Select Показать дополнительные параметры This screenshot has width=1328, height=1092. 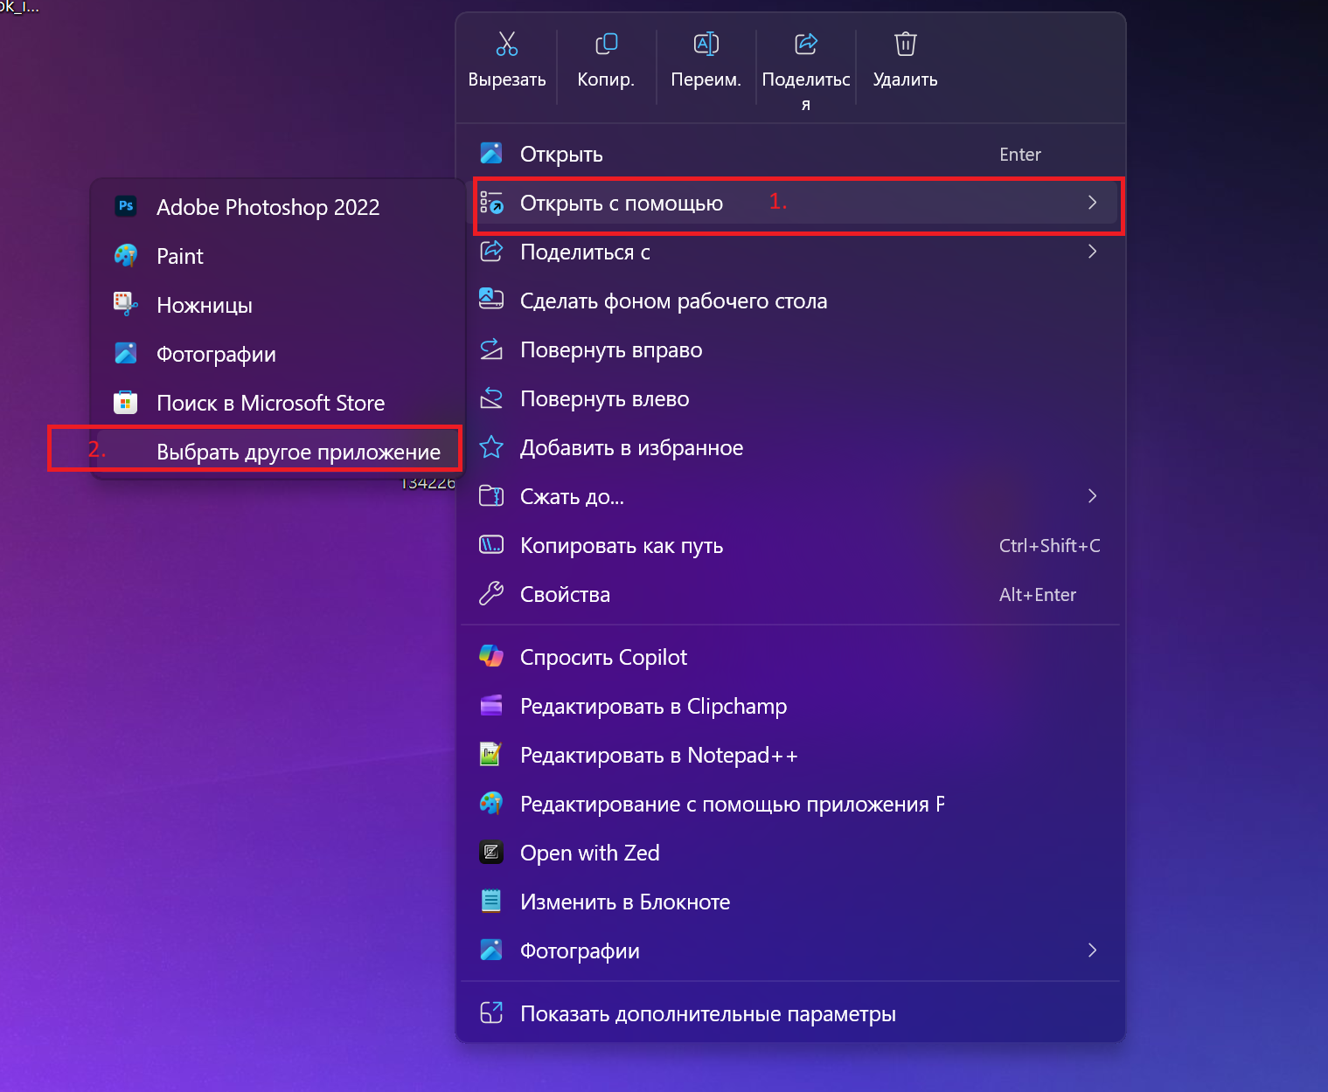point(790,1013)
